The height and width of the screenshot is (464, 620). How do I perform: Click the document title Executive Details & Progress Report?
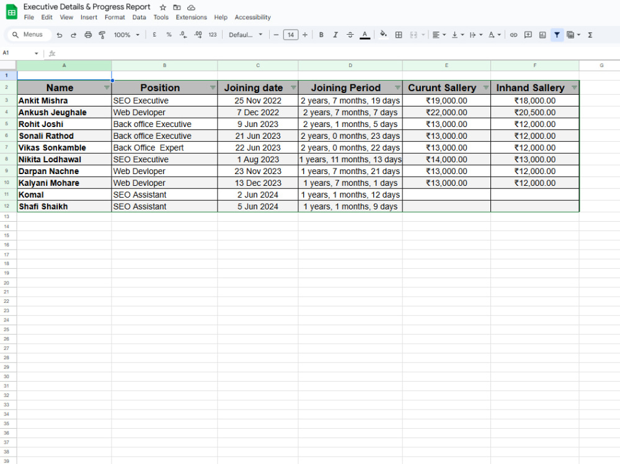[x=87, y=7]
